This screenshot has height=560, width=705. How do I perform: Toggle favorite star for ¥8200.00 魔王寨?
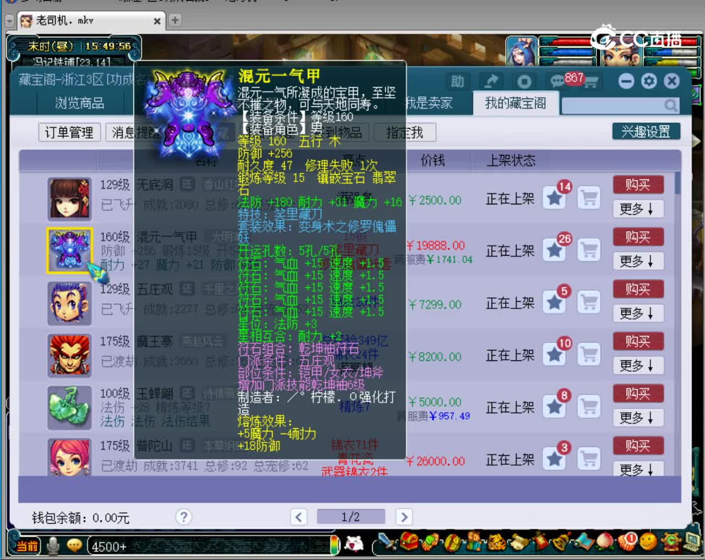pyautogui.click(x=555, y=354)
